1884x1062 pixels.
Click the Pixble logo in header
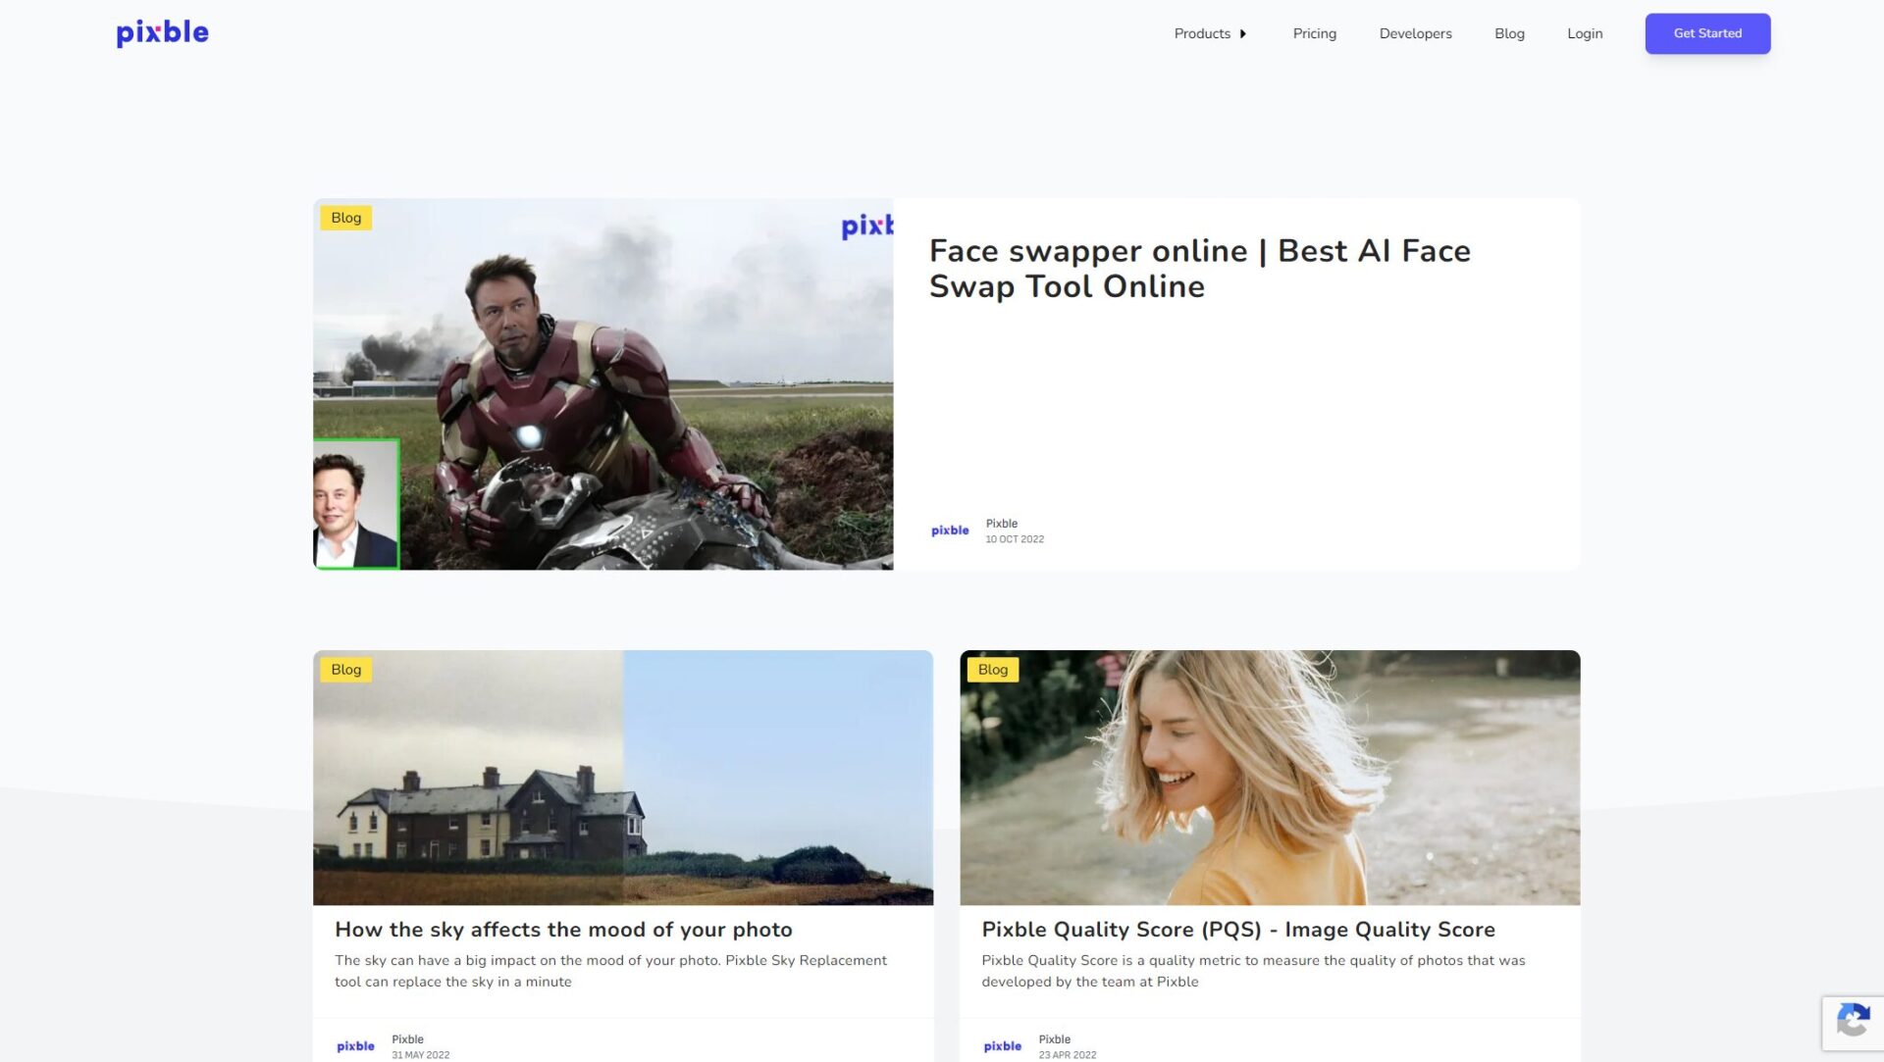tap(162, 33)
